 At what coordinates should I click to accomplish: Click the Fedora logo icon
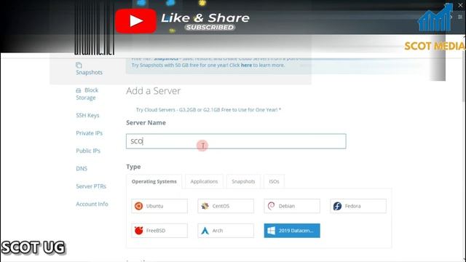coord(337,206)
